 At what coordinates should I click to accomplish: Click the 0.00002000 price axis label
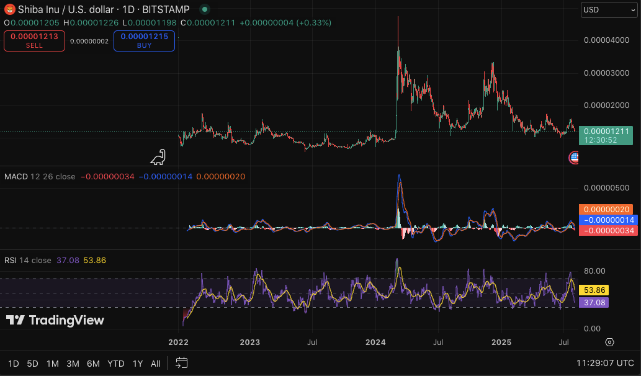[606, 105]
